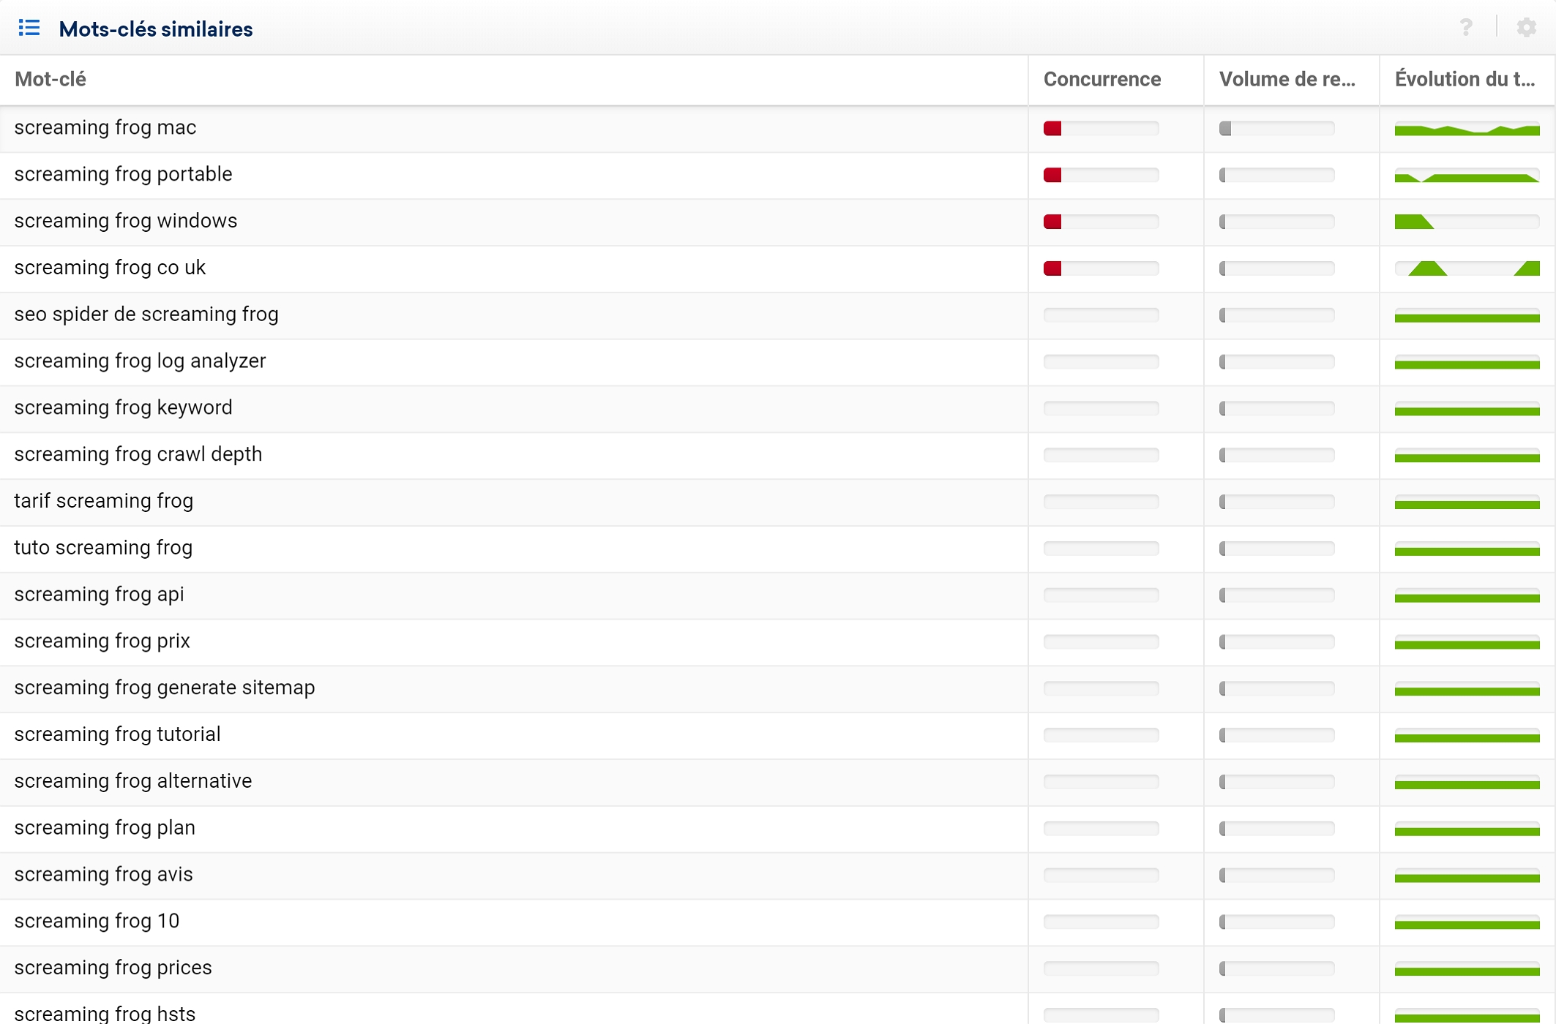This screenshot has width=1556, height=1024.
Task: Select keyword screaming frog api
Action: [x=100, y=595]
